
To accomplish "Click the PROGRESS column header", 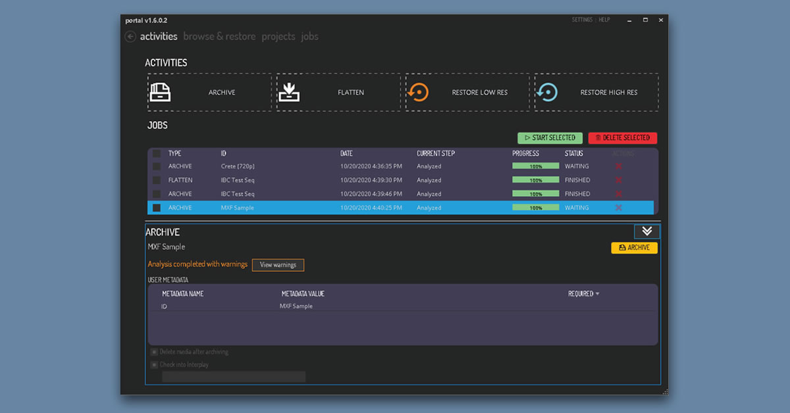I will pyautogui.click(x=525, y=153).
